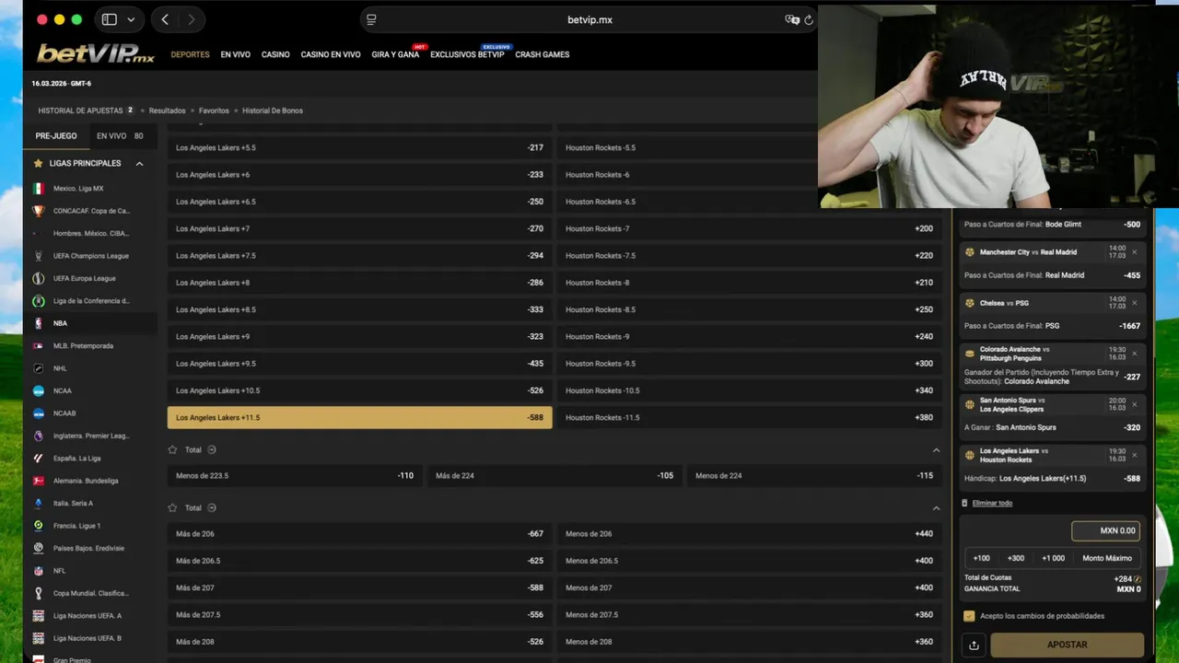
Task: Toggle the Safari sidebar icon
Action: tap(109, 19)
